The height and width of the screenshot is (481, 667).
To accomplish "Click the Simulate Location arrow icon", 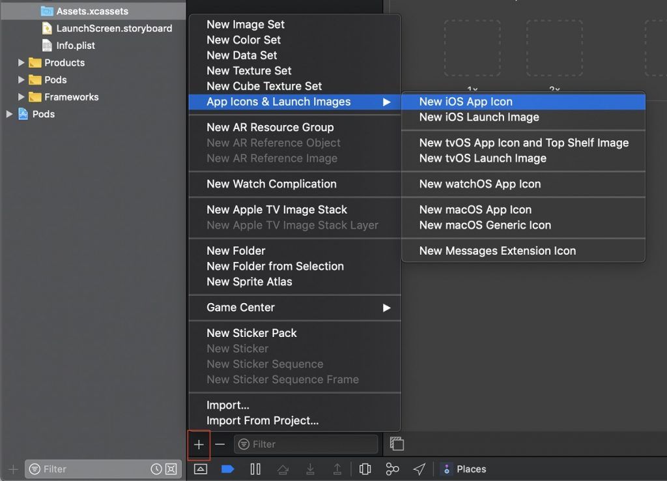I will 419,469.
